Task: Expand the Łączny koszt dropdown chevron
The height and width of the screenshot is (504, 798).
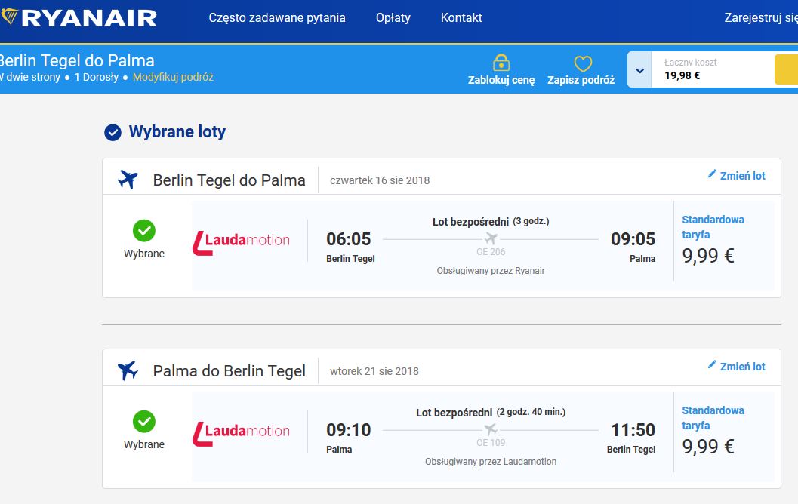Action: [639, 70]
